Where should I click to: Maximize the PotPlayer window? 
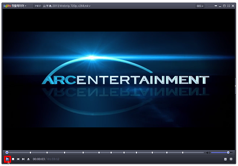point(224,6)
